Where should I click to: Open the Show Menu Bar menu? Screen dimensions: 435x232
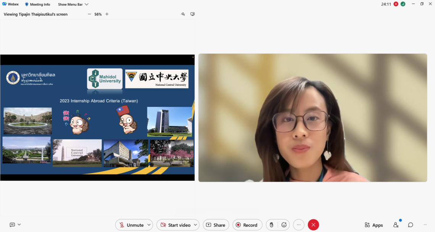[x=73, y=5]
